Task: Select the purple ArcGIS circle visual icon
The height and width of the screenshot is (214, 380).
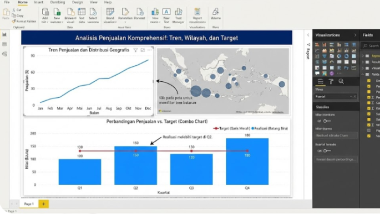Action: (332, 74)
